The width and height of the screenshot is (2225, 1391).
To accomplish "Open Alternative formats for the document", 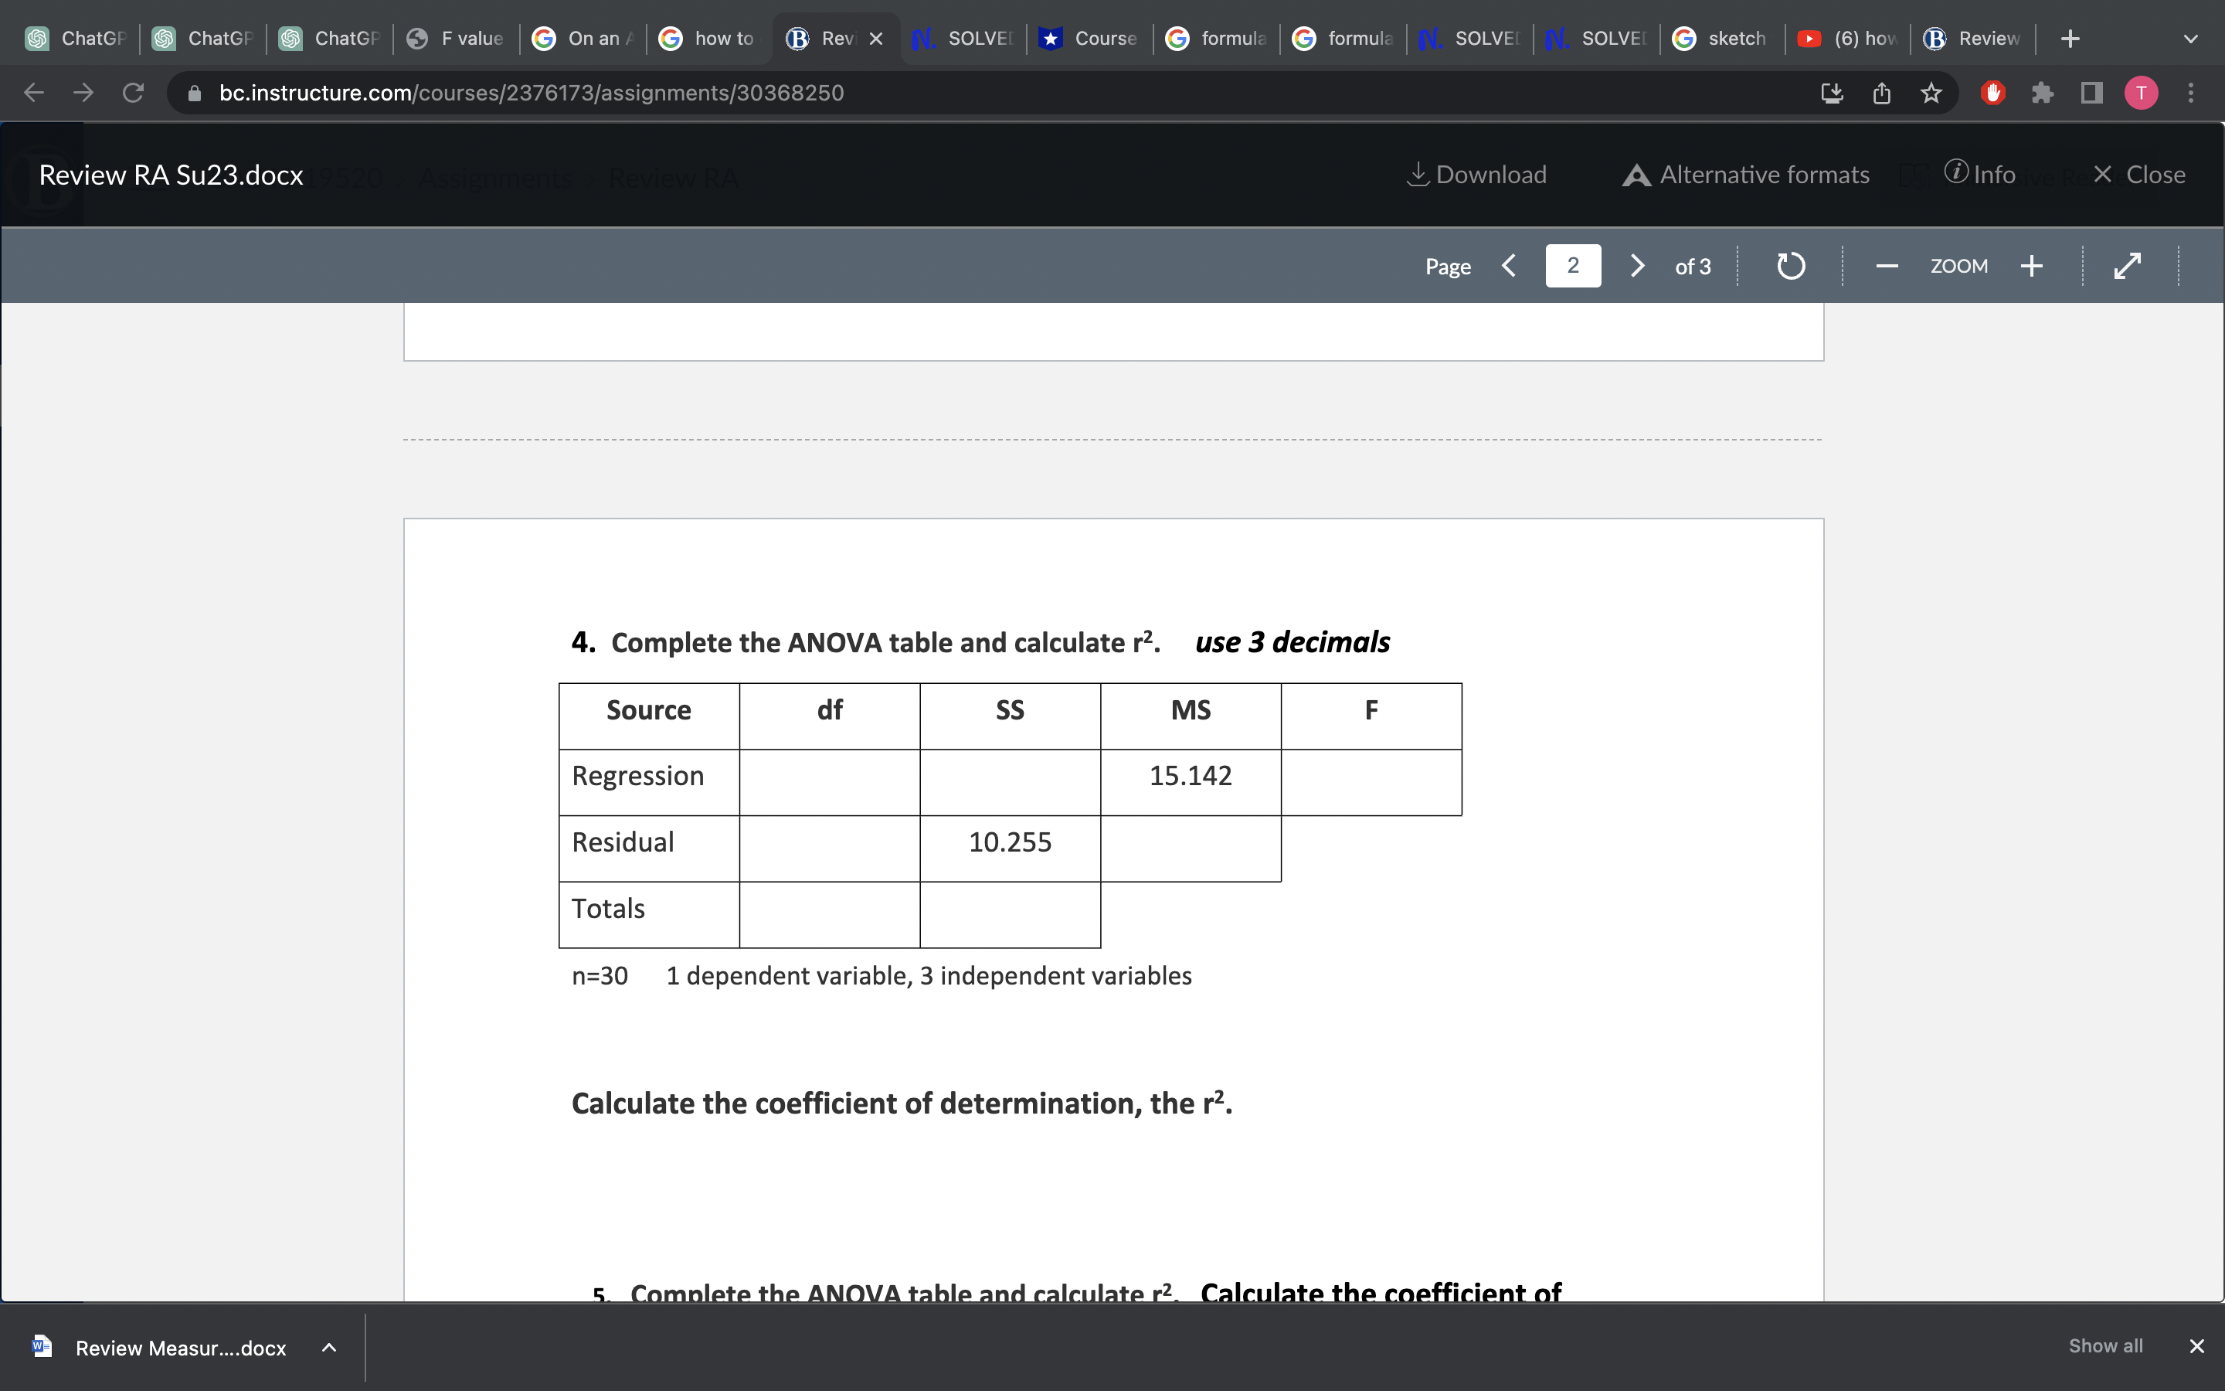I will (x=1745, y=175).
